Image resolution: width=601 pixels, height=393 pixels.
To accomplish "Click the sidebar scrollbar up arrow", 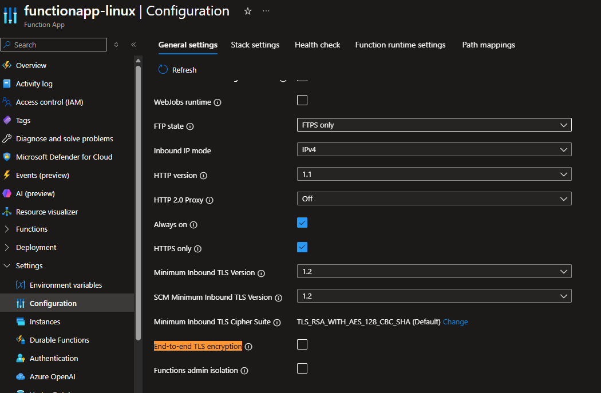I will (139, 61).
